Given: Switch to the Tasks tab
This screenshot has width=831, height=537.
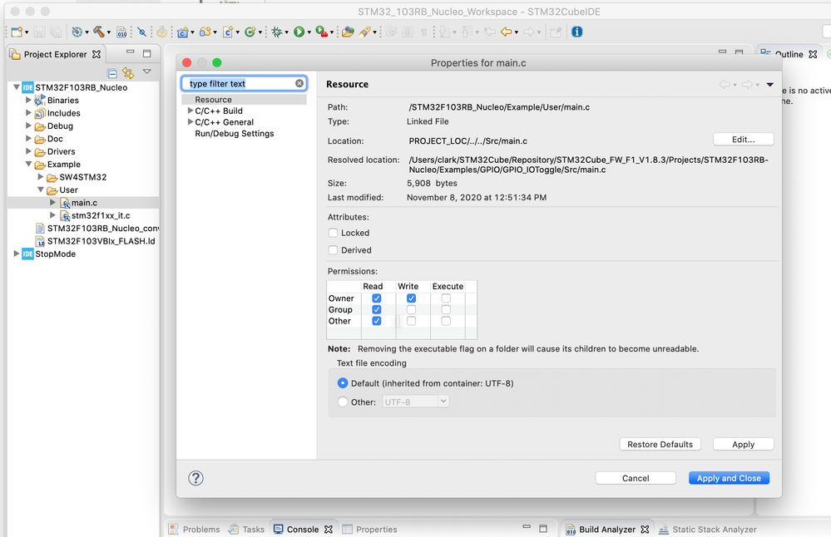Looking at the screenshot, I should click(246, 529).
